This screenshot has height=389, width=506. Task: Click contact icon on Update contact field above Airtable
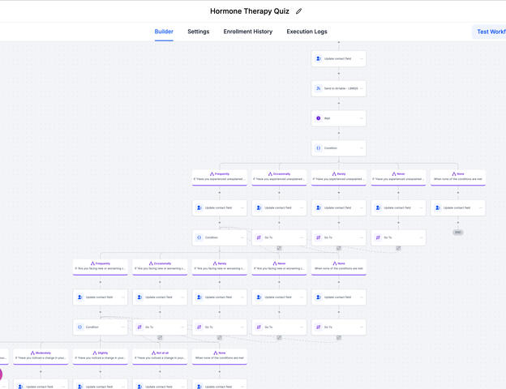319,58
